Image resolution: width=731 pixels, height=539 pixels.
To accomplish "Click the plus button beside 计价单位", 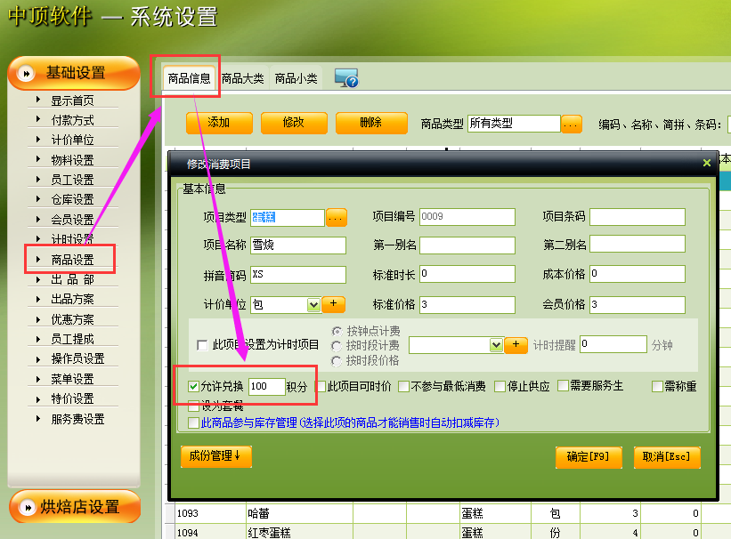I will coord(333,304).
